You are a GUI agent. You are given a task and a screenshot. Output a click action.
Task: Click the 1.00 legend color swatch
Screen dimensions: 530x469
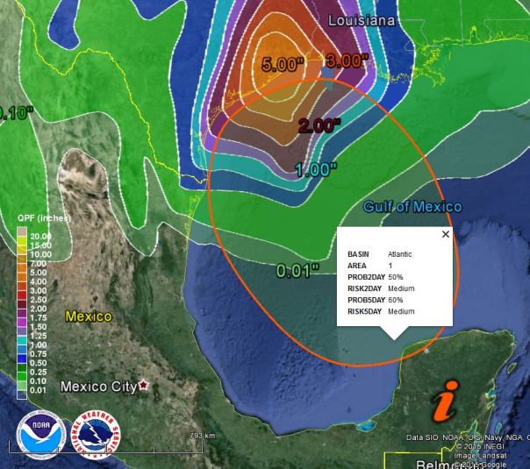22,340
